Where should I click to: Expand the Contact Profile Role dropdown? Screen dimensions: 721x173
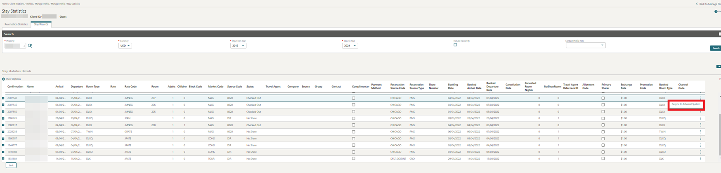click(x=585, y=46)
